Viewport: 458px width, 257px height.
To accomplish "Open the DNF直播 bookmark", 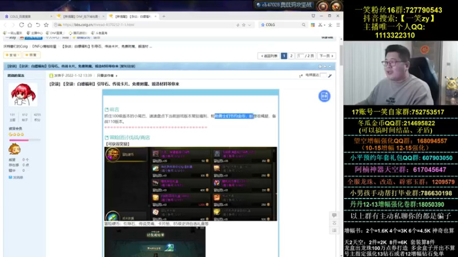I will tap(56, 33).
